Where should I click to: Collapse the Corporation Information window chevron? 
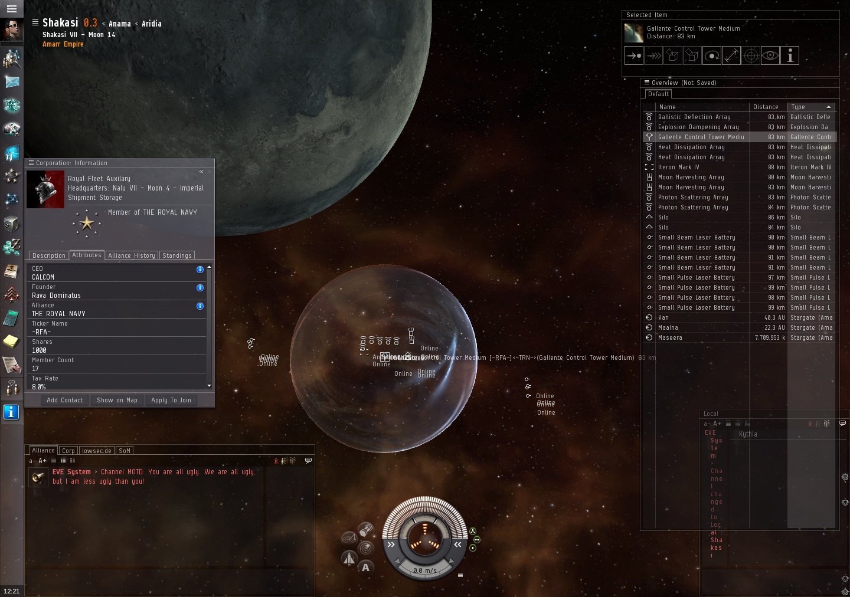click(x=201, y=172)
